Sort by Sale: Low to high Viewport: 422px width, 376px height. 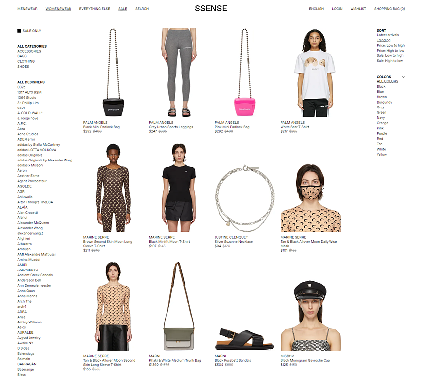390,56
